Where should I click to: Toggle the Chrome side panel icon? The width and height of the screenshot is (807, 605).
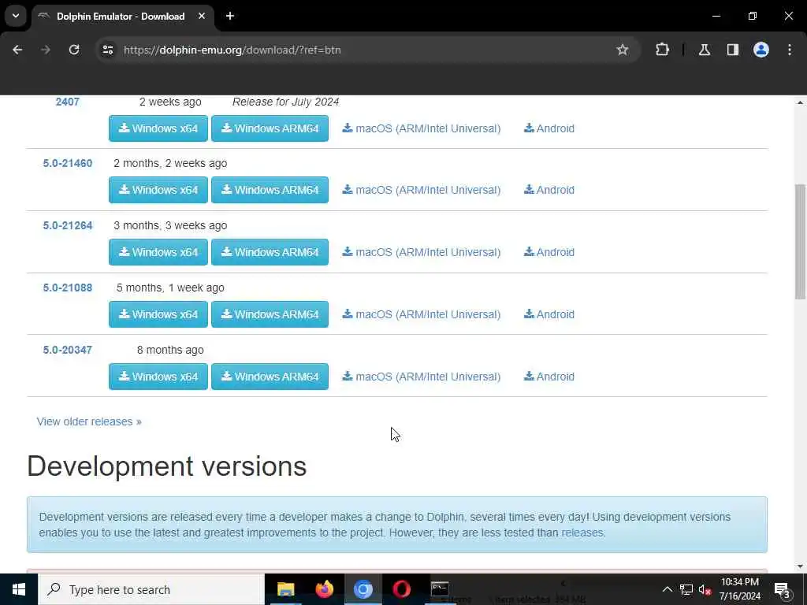732,50
